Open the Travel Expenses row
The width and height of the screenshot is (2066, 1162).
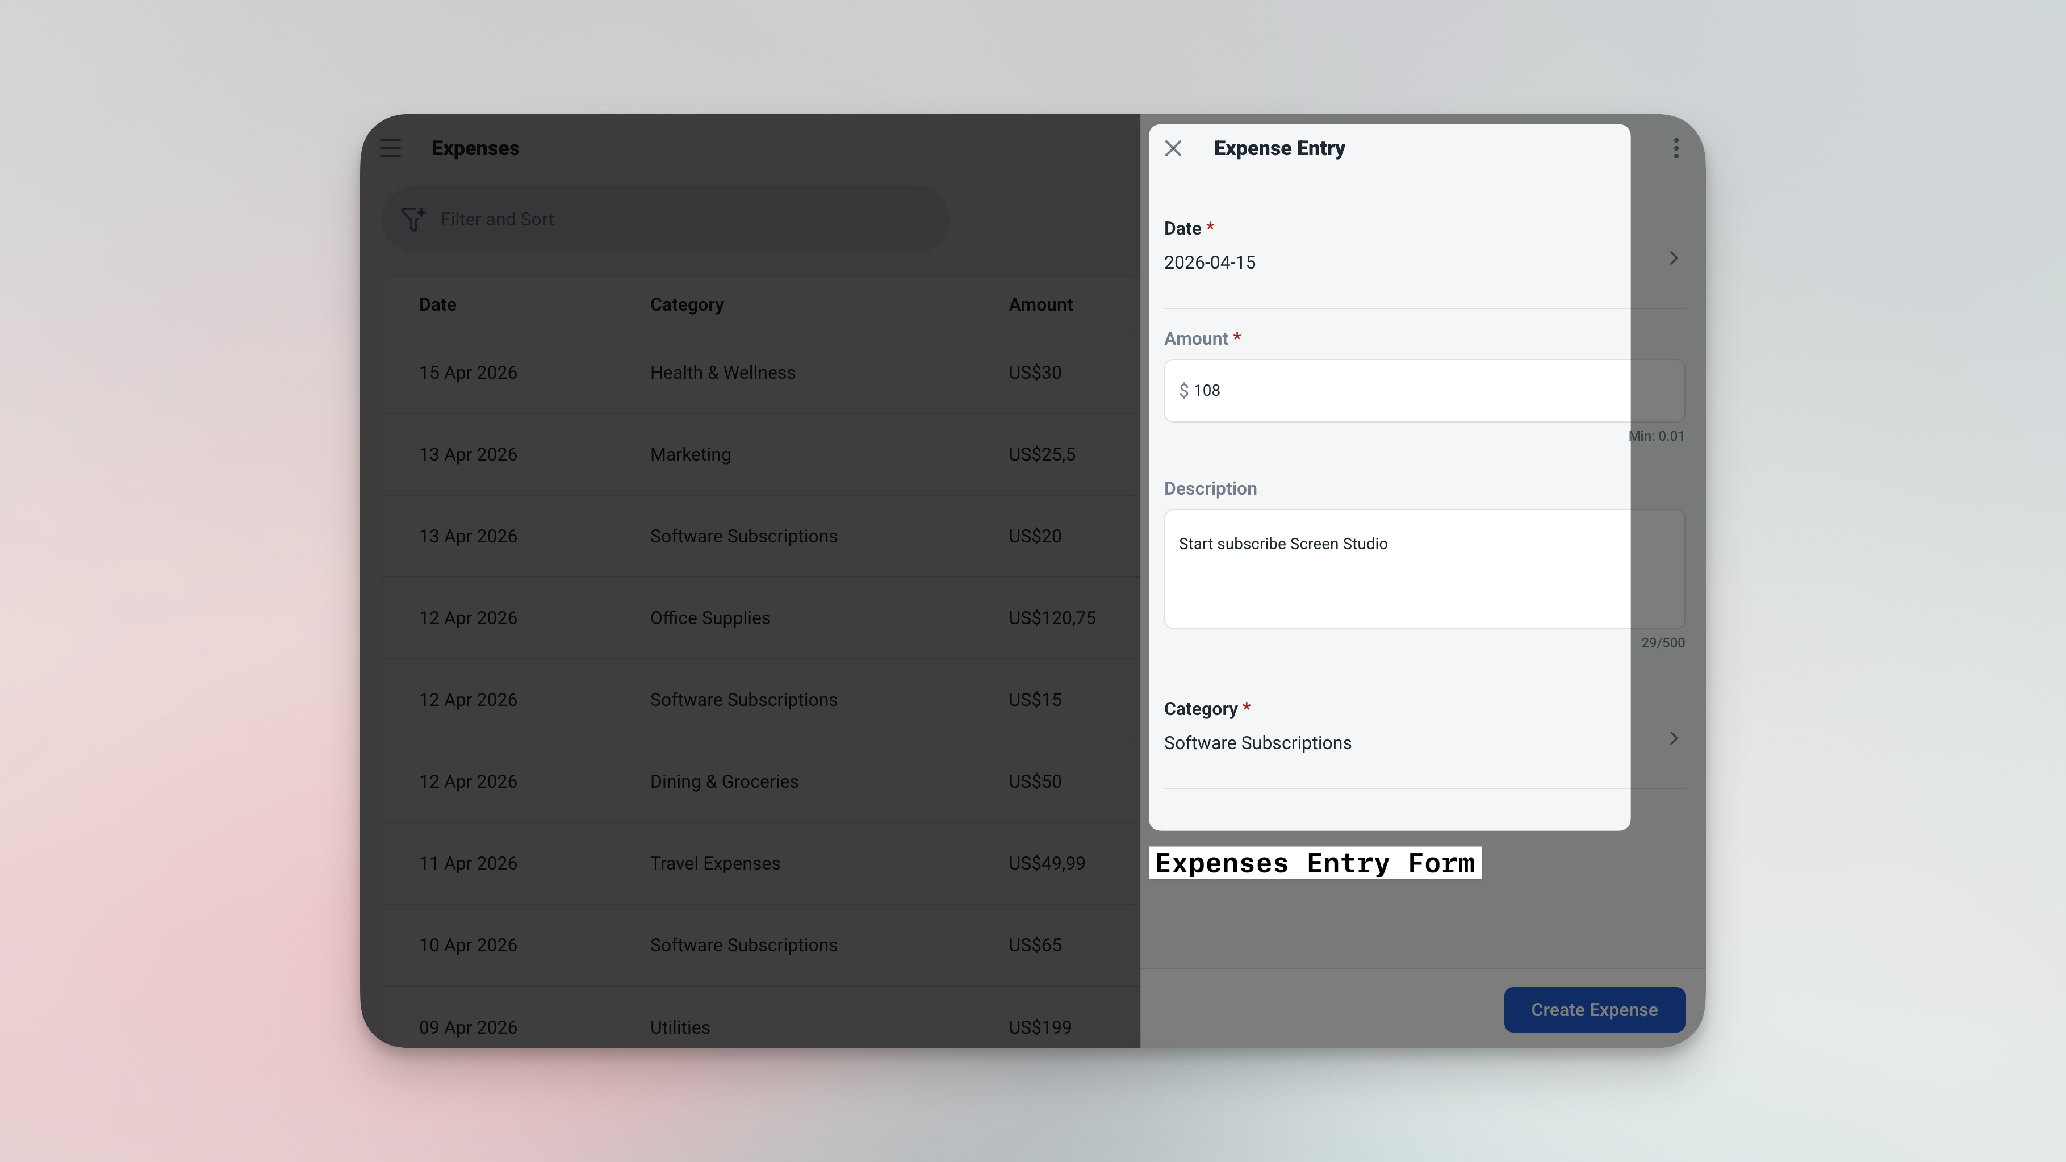click(760, 864)
